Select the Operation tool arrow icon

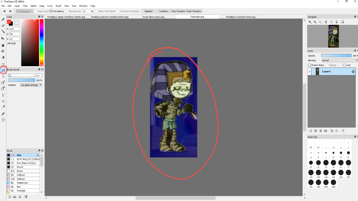[3, 101]
